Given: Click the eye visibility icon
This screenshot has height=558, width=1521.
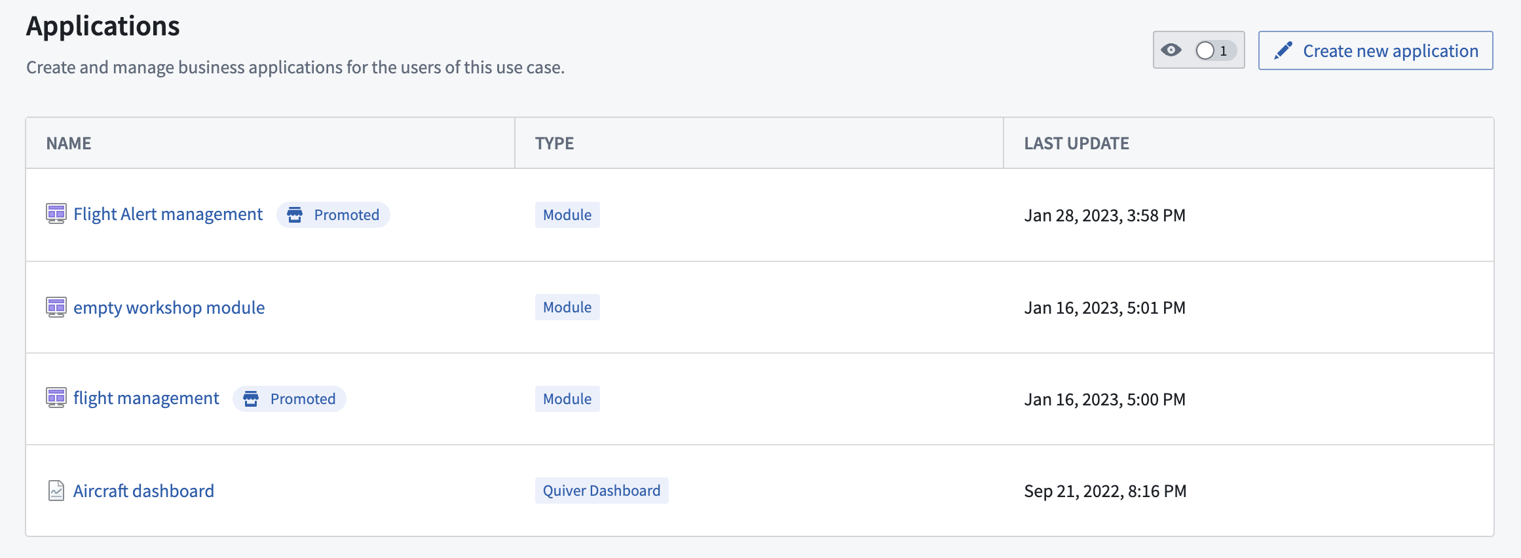Looking at the screenshot, I should [1171, 50].
